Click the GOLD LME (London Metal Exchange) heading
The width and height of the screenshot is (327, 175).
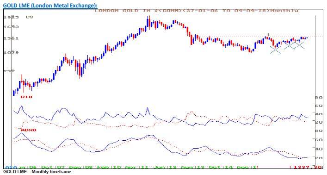click(x=50, y=6)
